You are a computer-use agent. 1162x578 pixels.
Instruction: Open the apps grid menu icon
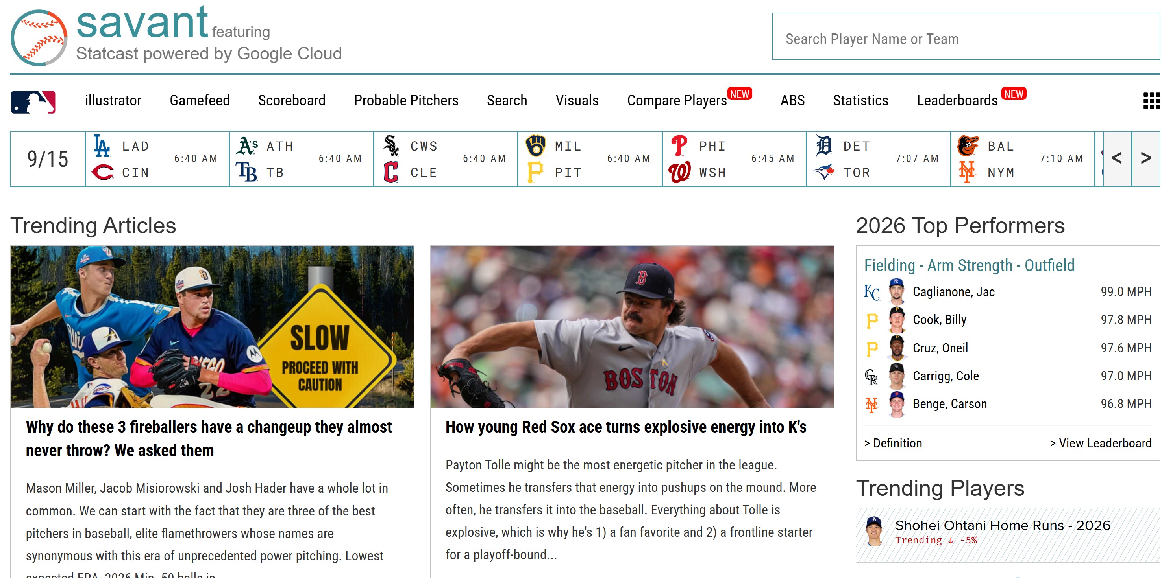tap(1151, 101)
